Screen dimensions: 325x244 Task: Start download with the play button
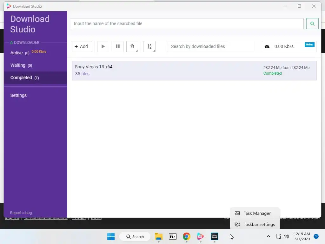coord(103,46)
